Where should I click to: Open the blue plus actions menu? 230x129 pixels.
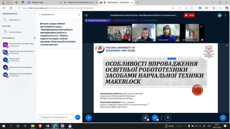[89, 118]
